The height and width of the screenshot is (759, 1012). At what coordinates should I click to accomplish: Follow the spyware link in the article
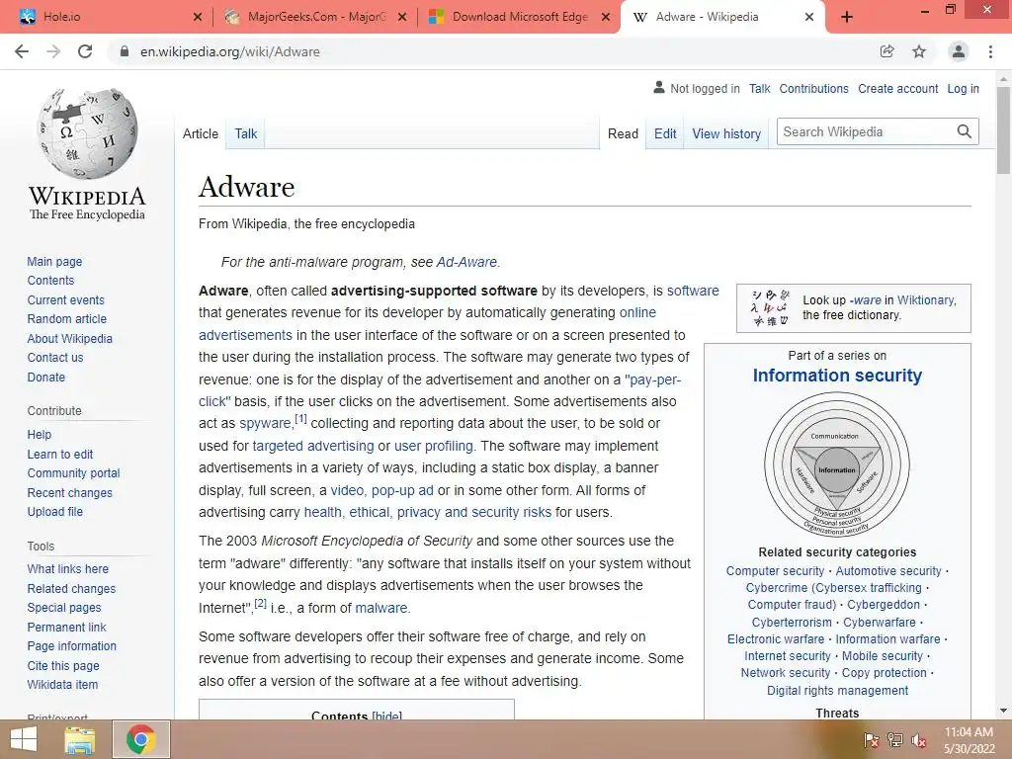tap(265, 423)
